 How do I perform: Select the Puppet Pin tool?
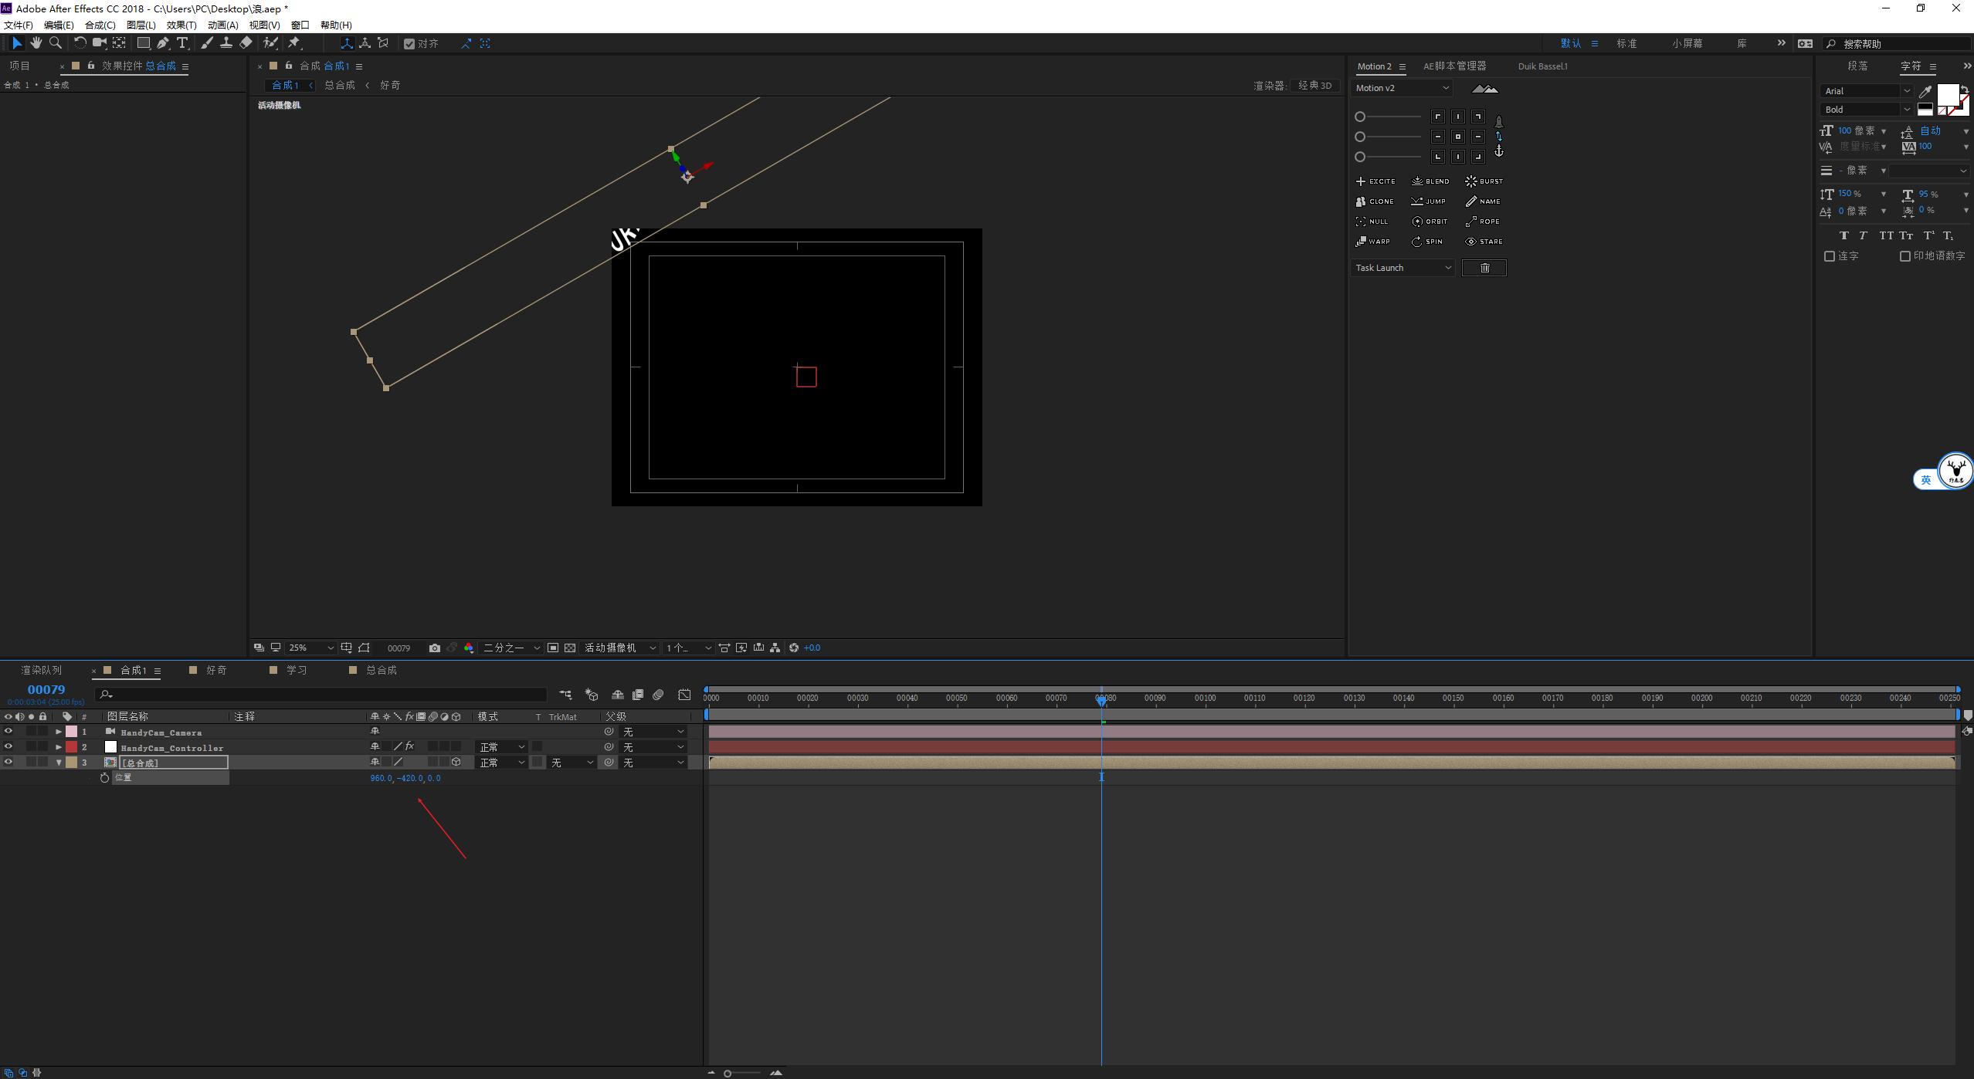click(x=294, y=43)
